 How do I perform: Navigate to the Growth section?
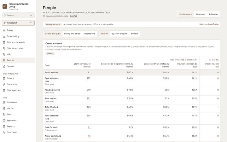coord(18,66)
